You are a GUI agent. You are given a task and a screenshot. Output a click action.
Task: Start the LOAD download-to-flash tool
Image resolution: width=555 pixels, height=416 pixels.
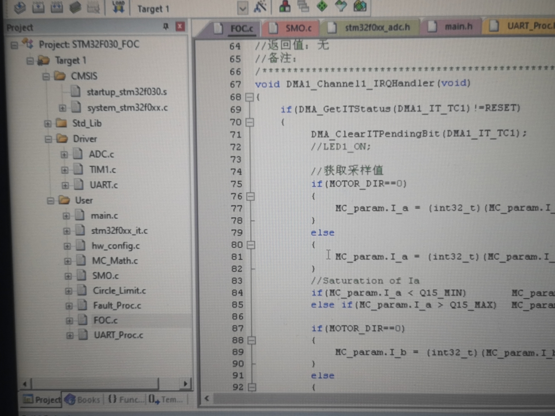[x=118, y=7]
